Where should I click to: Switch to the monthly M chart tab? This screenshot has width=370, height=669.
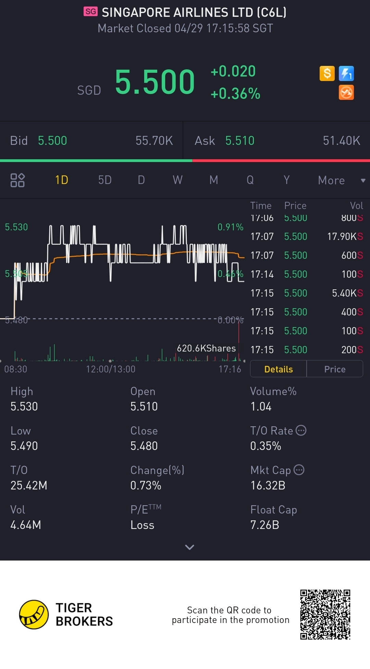214,180
